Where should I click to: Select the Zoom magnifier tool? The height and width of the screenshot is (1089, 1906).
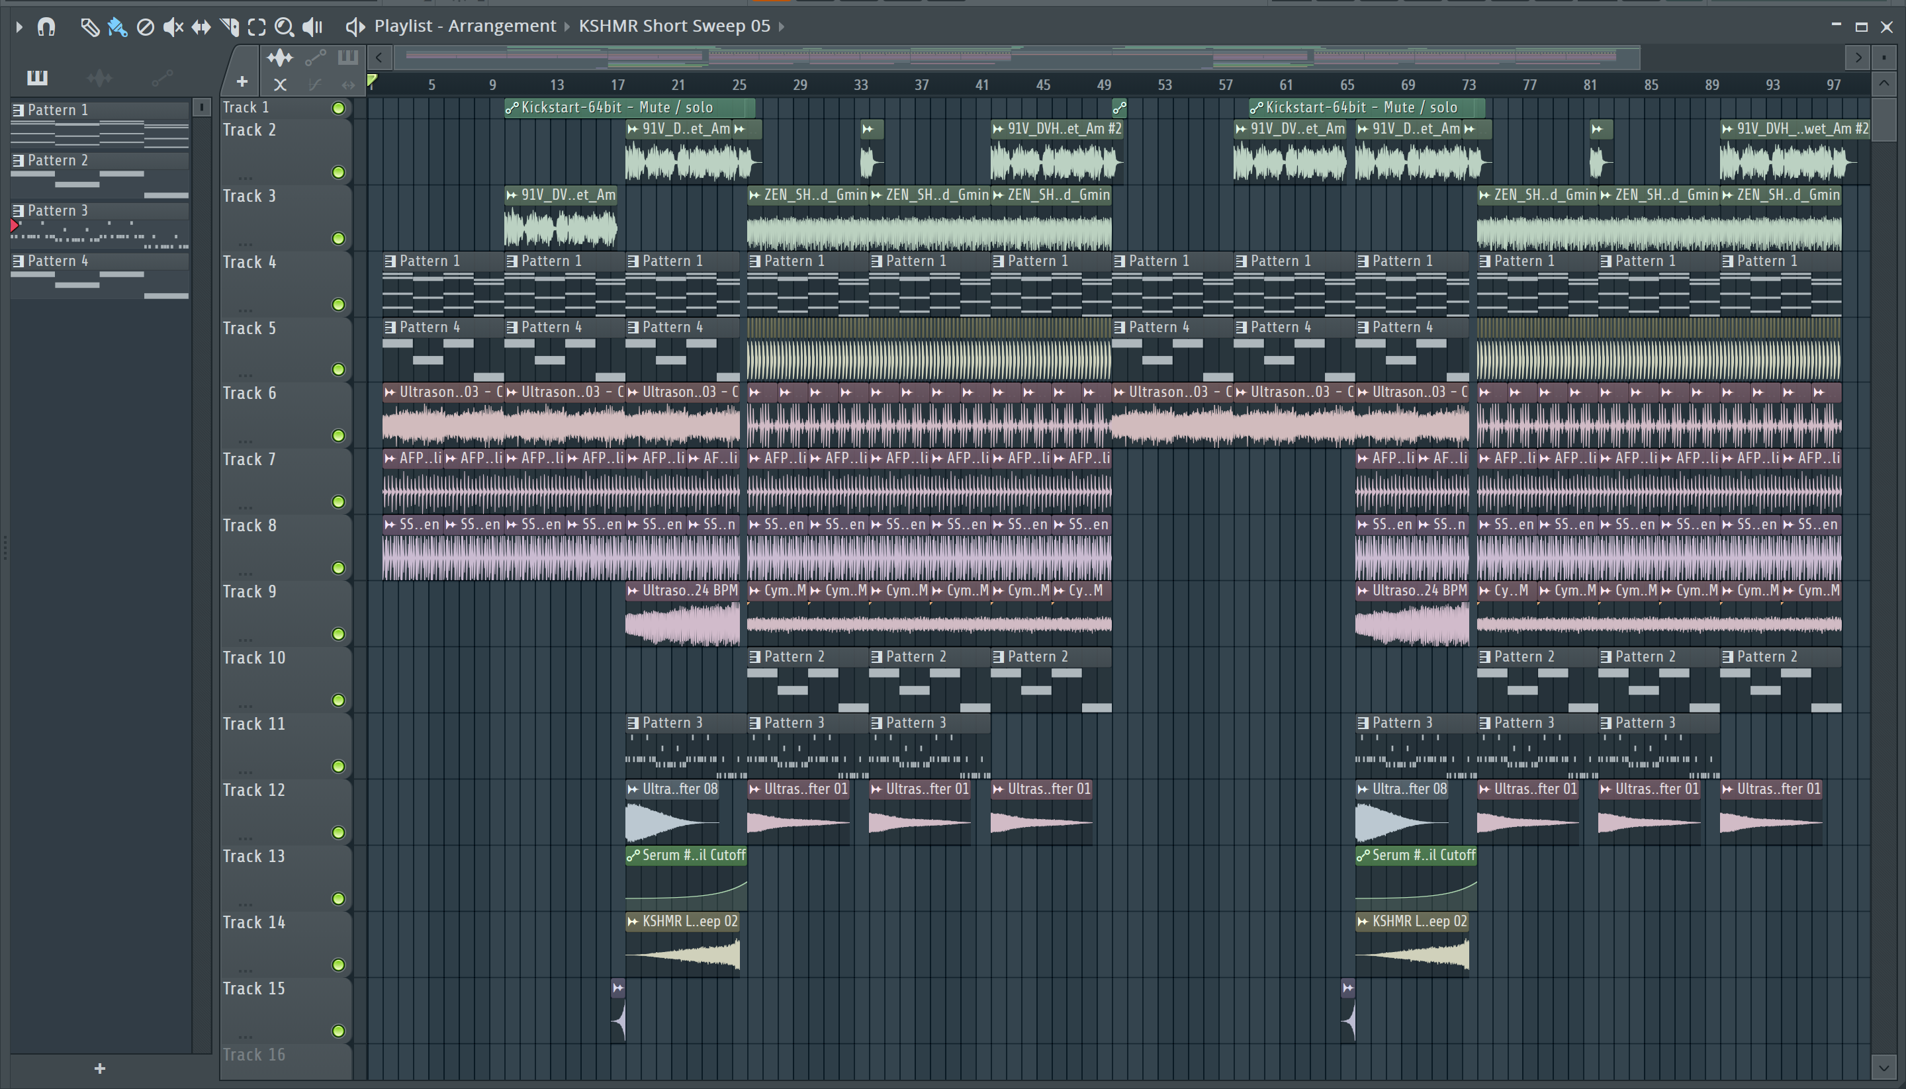pos(285,27)
